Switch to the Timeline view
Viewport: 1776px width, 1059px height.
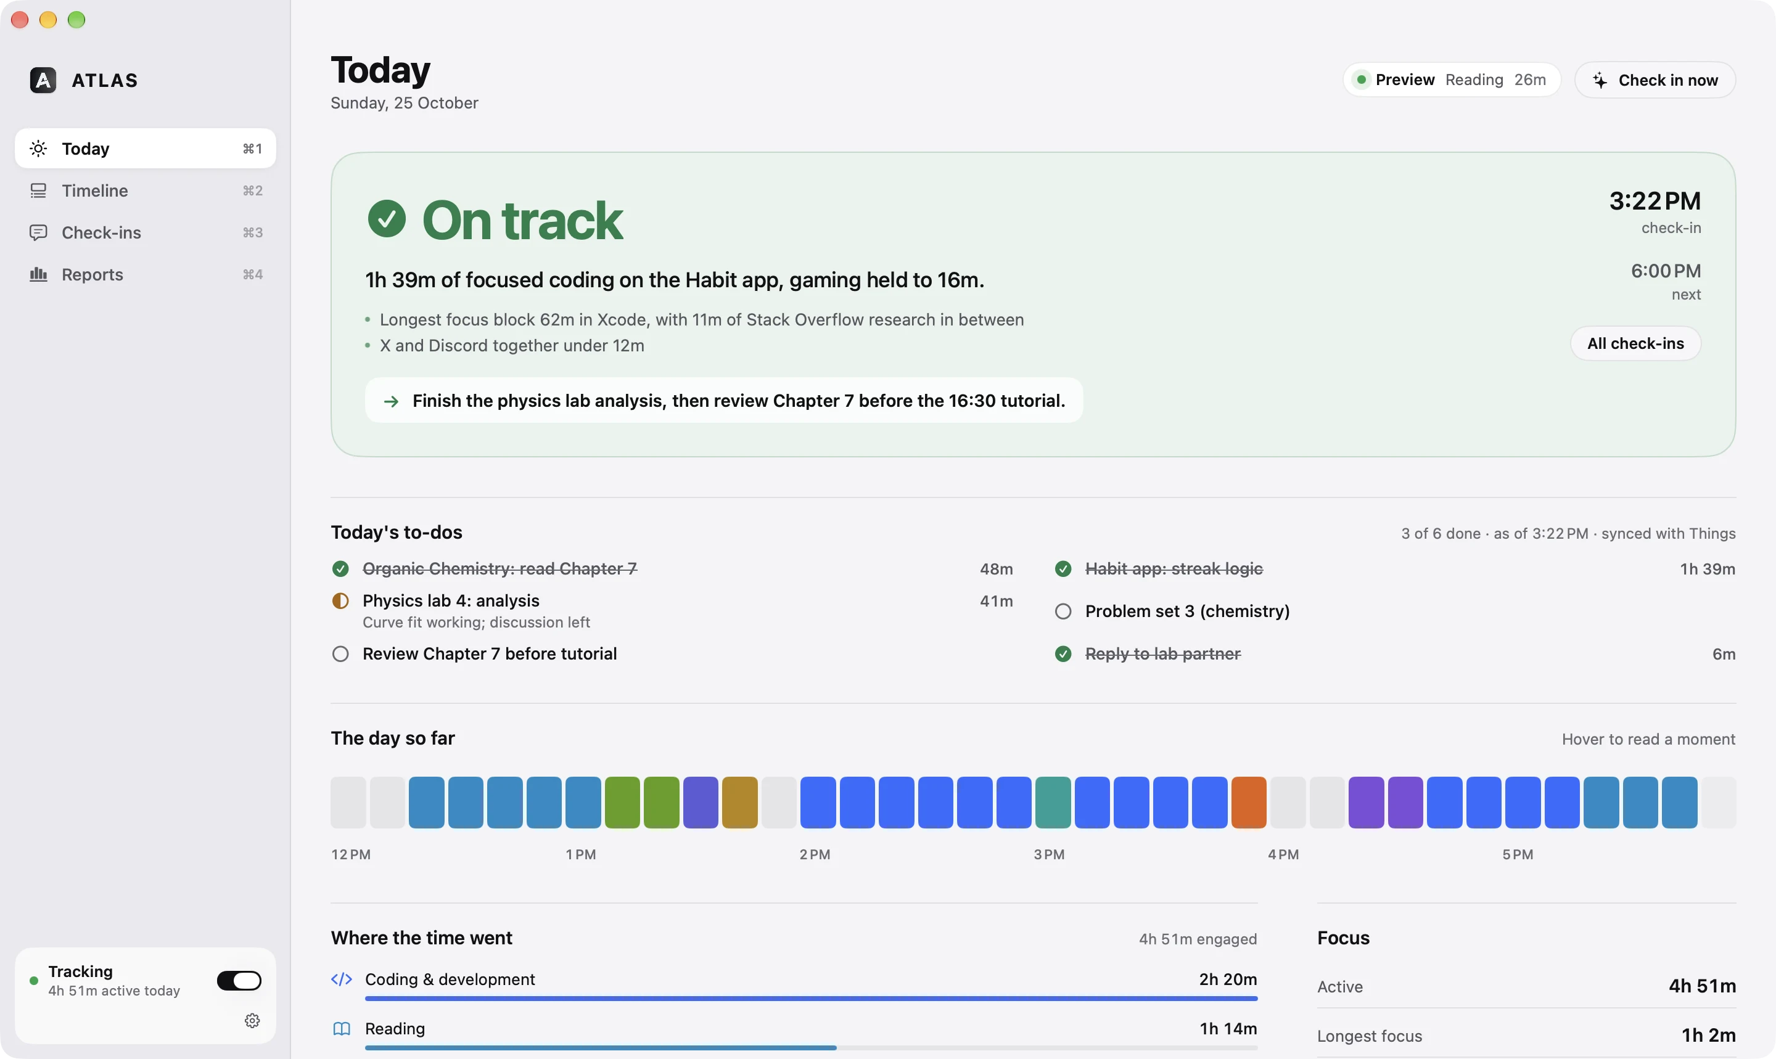[146, 190]
